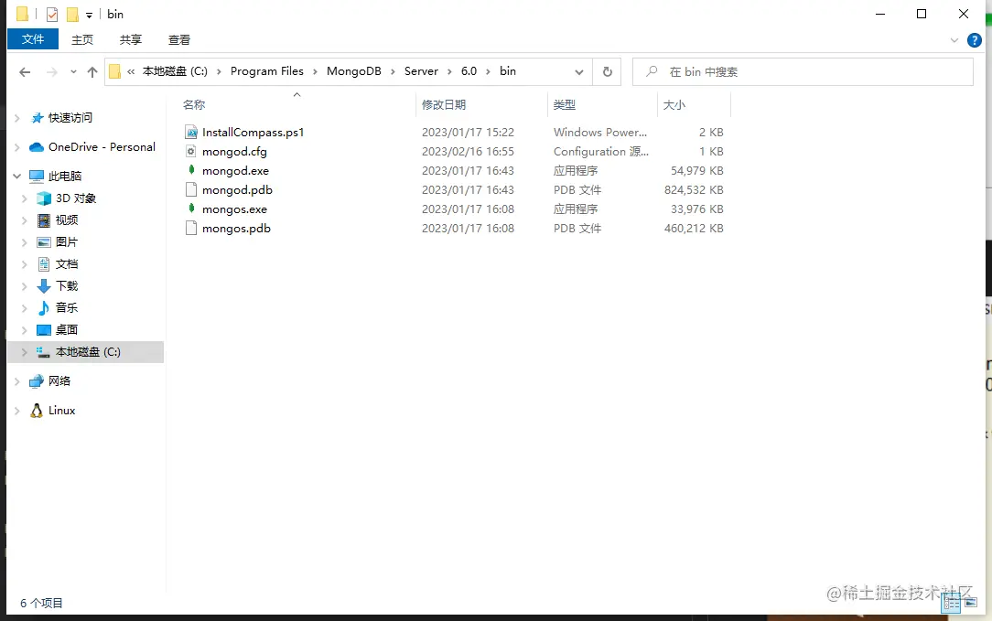Click the search bin input box

[803, 72]
